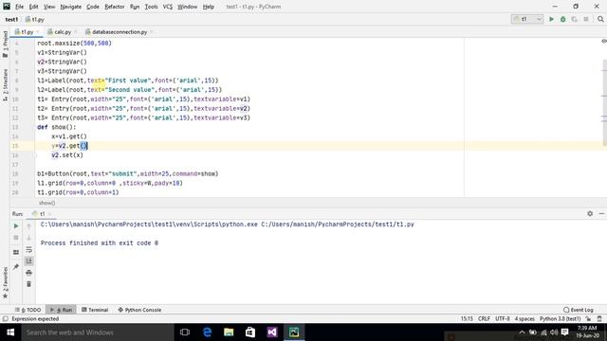
Task: Open Search Everywhere magnifier
Action: 600,19
